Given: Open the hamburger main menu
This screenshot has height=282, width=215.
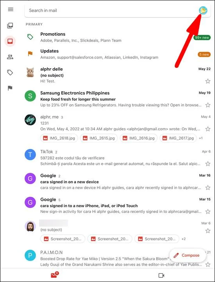Looking at the screenshot, I should click(x=11, y=9).
